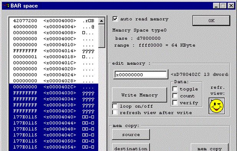This screenshot has height=151, width=237.
Task: Uncheck the auto read memory checkbox
Action: (x=115, y=19)
